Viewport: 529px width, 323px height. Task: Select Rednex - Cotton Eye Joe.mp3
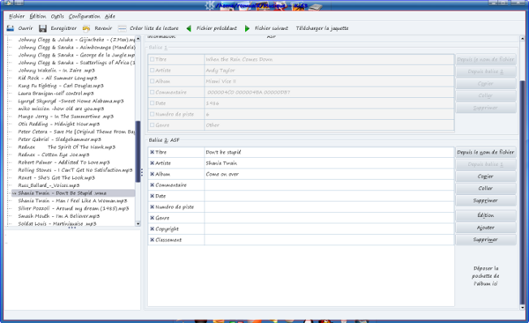[x=54, y=155]
